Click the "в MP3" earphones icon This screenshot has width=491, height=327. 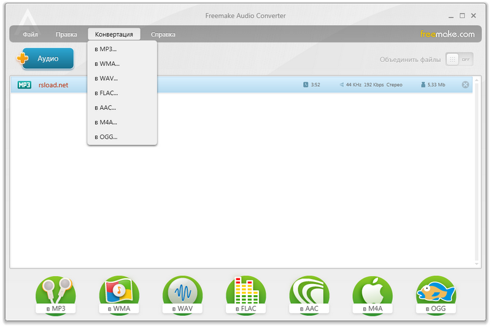pyautogui.click(x=56, y=295)
